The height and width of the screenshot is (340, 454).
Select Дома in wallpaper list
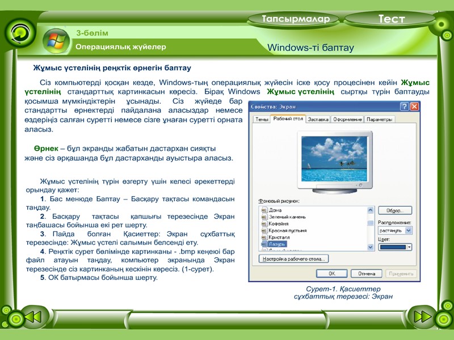click(275, 210)
